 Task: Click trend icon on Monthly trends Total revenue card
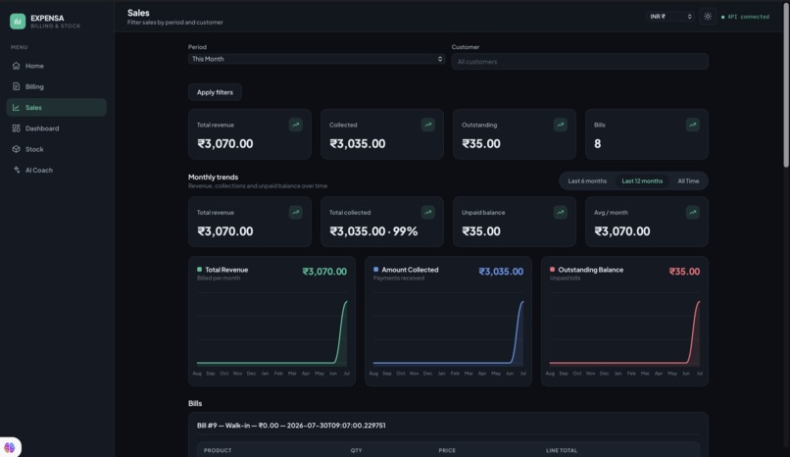296,212
